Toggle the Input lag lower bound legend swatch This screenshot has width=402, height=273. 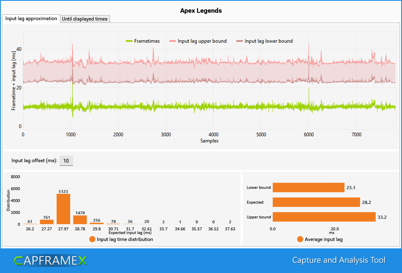[239, 41]
